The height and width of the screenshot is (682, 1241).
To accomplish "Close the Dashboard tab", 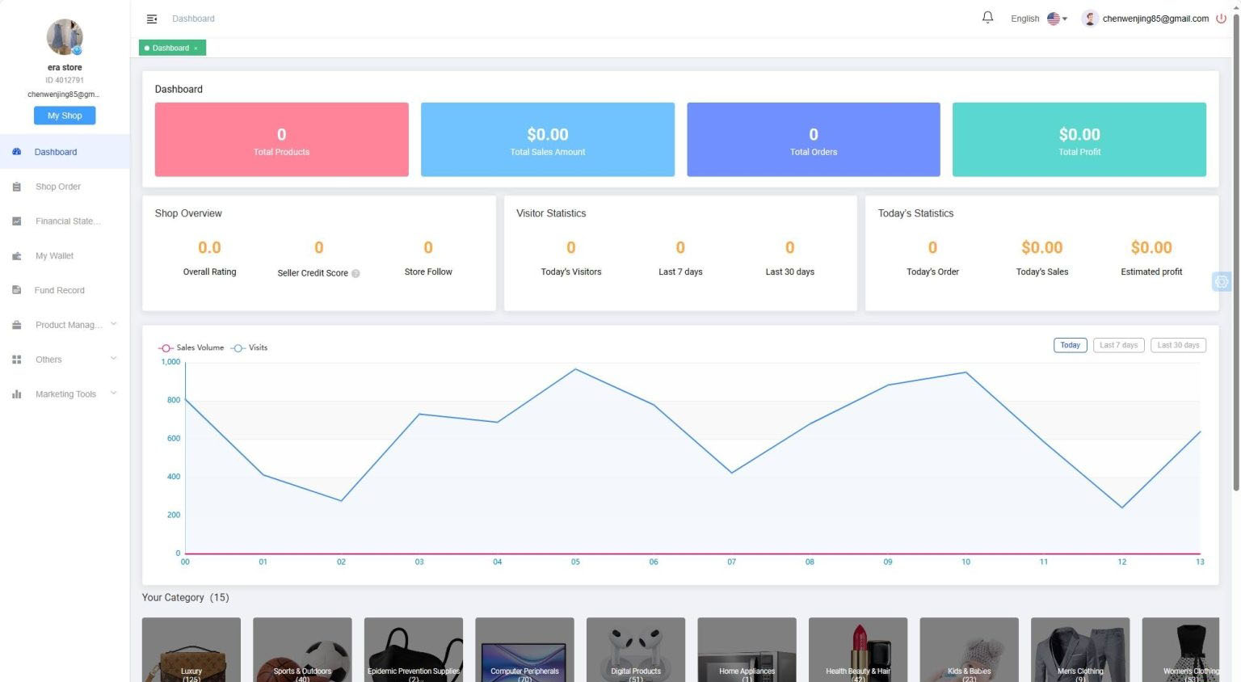I will pos(196,48).
